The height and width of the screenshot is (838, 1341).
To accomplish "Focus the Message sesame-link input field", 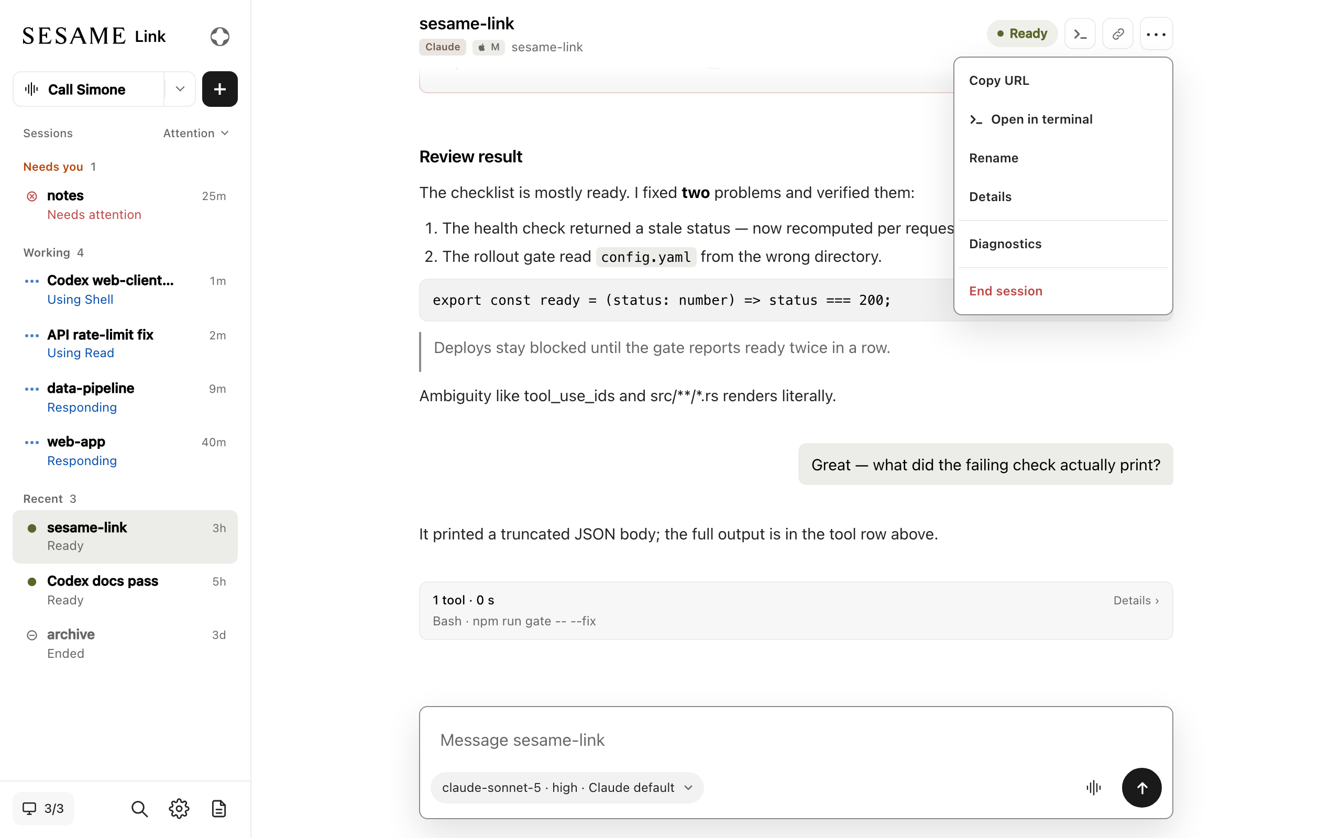I will tap(796, 740).
